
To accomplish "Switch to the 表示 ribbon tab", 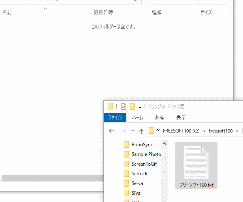I will tap(181, 118).
